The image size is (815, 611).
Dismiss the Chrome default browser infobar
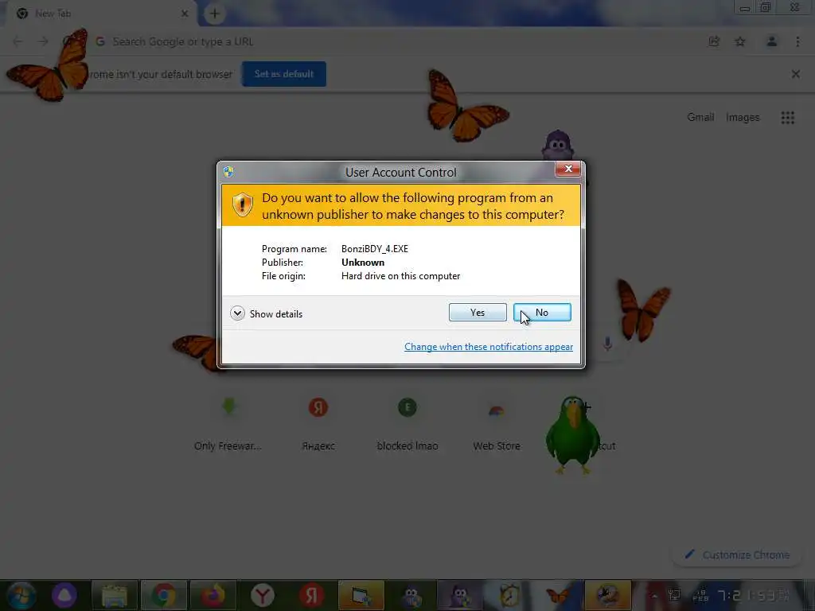(x=795, y=74)
